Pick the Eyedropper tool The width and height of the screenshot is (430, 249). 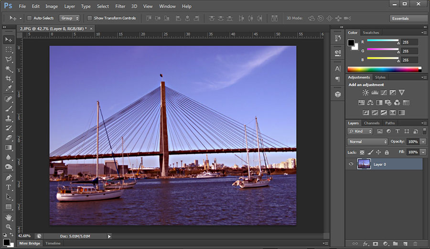click(x=9, y=88)
